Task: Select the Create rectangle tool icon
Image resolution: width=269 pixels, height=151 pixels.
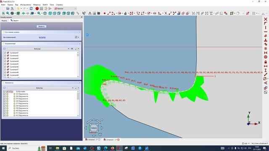Action: [x=142, y=13]
